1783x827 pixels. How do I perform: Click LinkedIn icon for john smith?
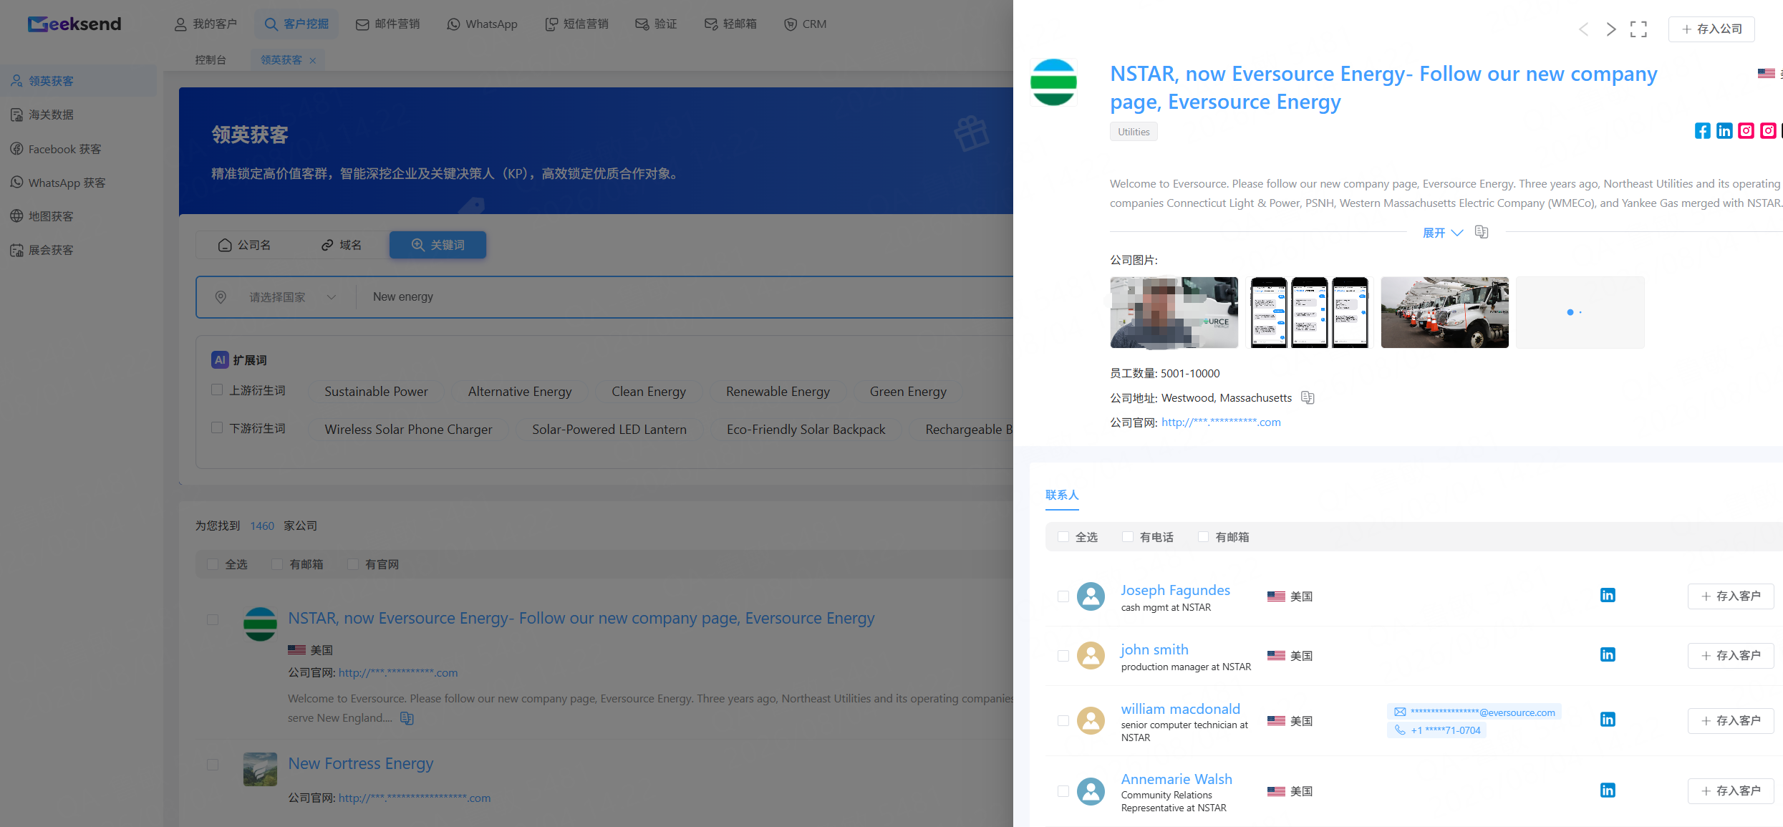click(x=1608, y=654)
